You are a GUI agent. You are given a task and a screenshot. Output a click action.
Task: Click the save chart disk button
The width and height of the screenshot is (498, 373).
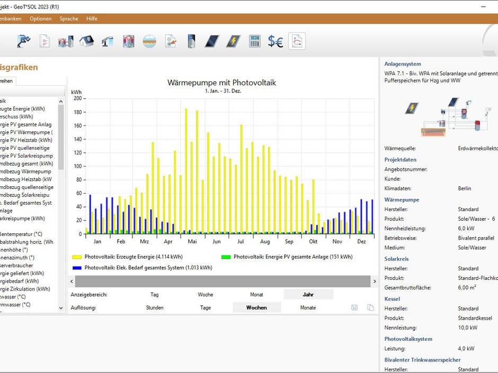(354, 307)
